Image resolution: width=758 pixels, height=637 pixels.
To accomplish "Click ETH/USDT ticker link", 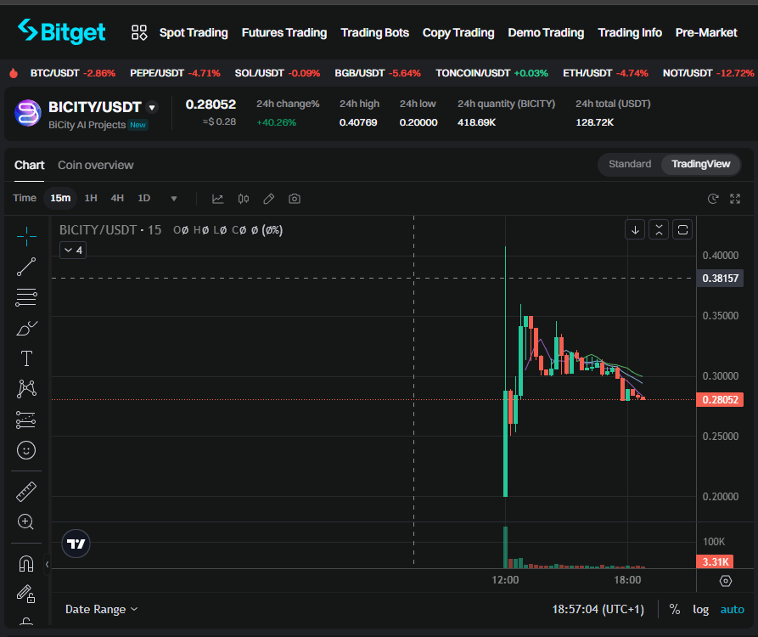I will tap(605, 73).
